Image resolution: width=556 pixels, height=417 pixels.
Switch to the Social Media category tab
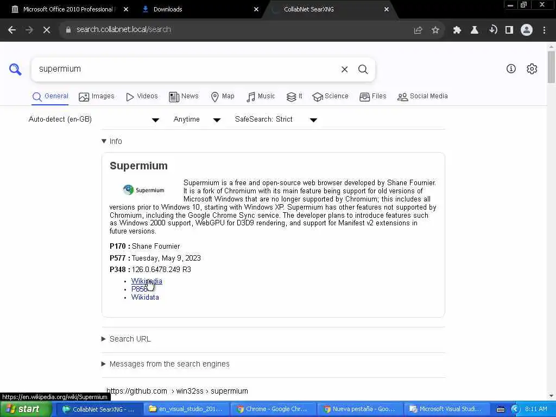point(422,97)
